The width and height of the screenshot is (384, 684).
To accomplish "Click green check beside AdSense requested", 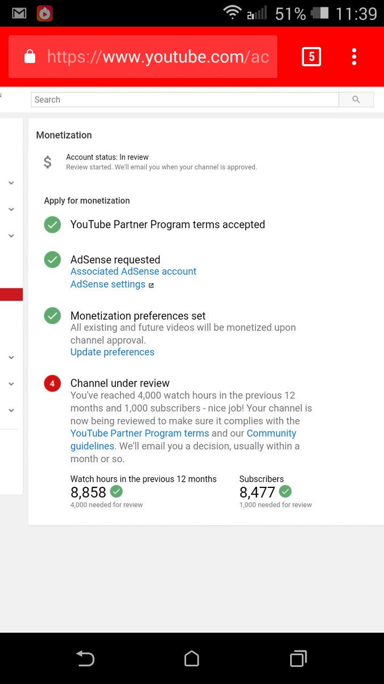I will (x=52, y=260).
